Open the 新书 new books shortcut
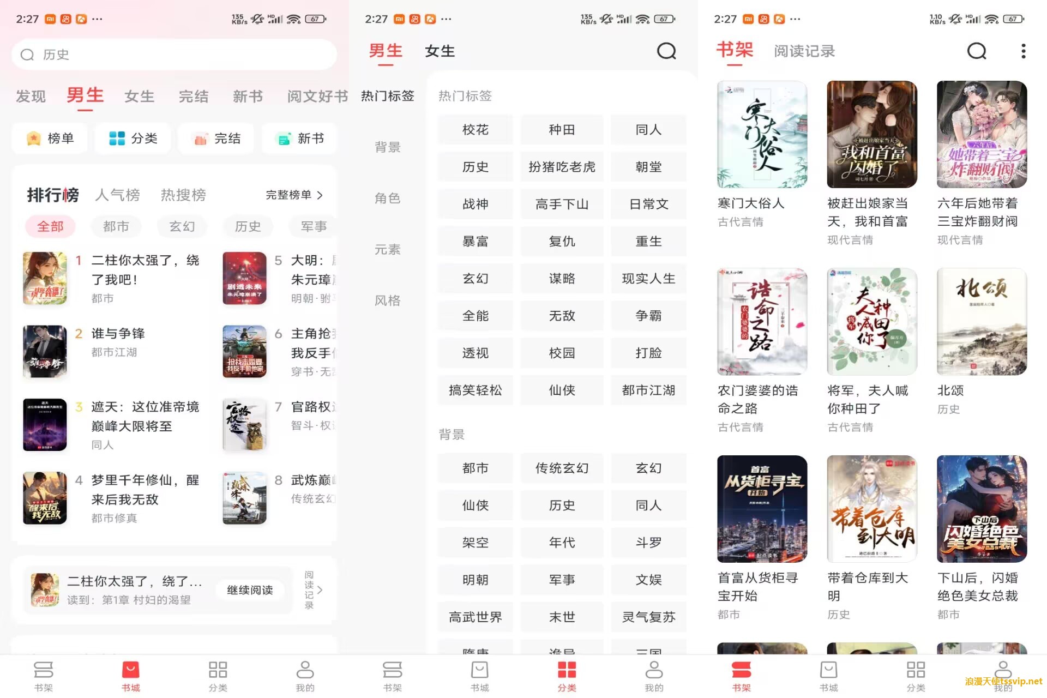Image resolution: width=1047 pixels, height=698 pixels. pos(299,139)
